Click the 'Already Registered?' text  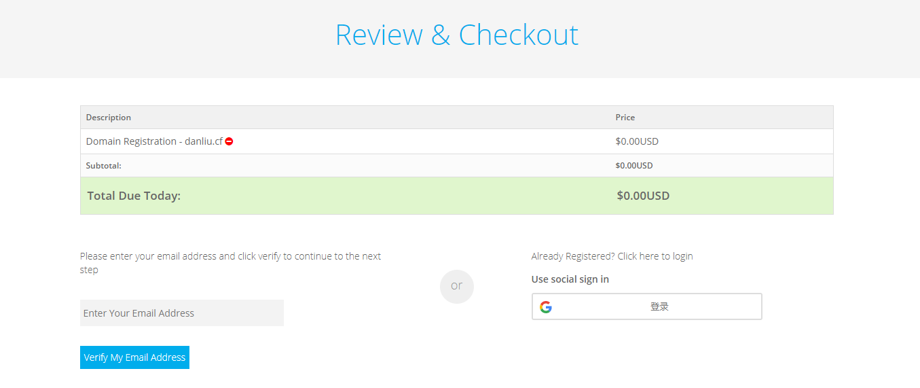coord(573,256)
